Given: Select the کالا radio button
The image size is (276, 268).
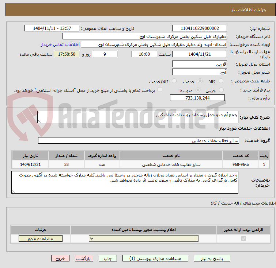Looking at the screenshot, I should 221,81.
